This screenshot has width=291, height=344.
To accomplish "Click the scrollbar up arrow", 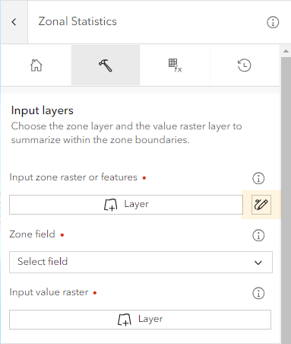I will [286, 51].
